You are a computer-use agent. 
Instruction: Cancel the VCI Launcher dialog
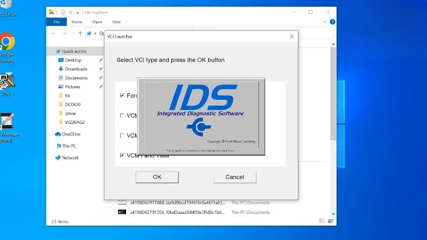pos(235,177)
